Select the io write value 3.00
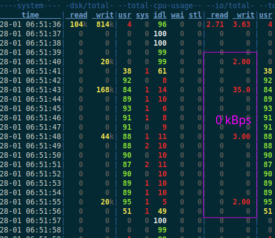 pyautogui.click(x=241, y=136)
